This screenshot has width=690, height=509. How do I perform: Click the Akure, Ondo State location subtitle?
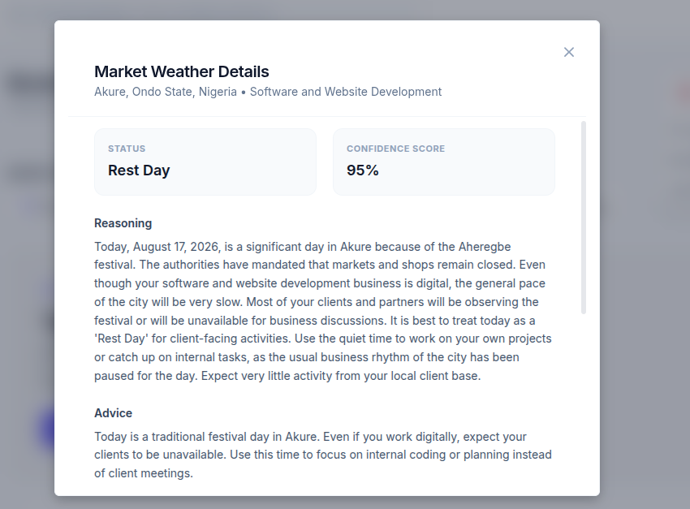pyautogui.click(x=166, y=92)
